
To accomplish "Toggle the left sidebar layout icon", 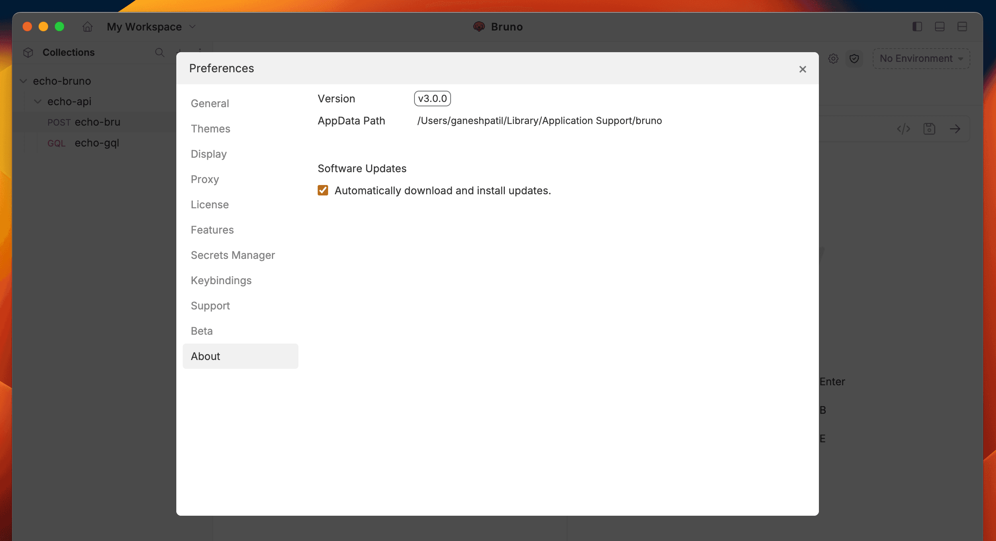I will click(x=917, y=27).
